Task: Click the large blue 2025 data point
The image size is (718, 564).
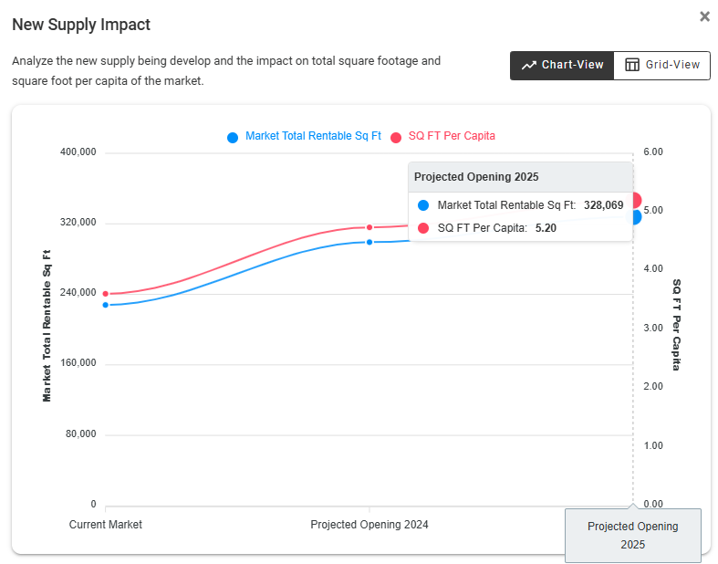Action: click(x=634, y=216)
